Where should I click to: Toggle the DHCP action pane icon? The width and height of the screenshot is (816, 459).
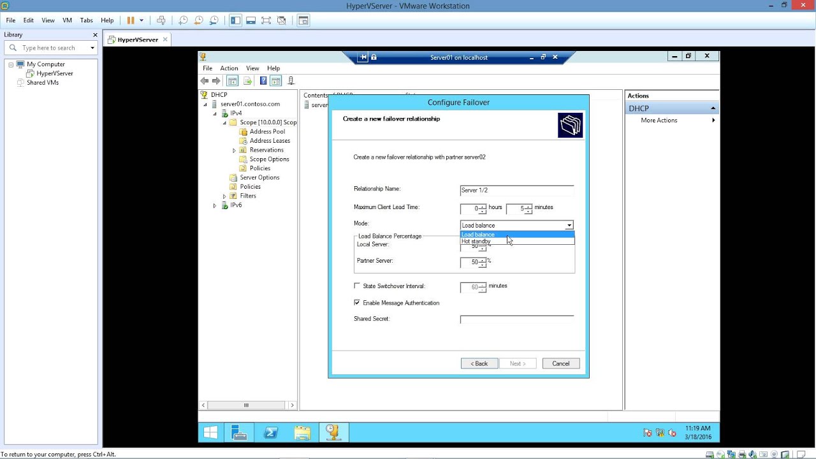coord(276,81)
